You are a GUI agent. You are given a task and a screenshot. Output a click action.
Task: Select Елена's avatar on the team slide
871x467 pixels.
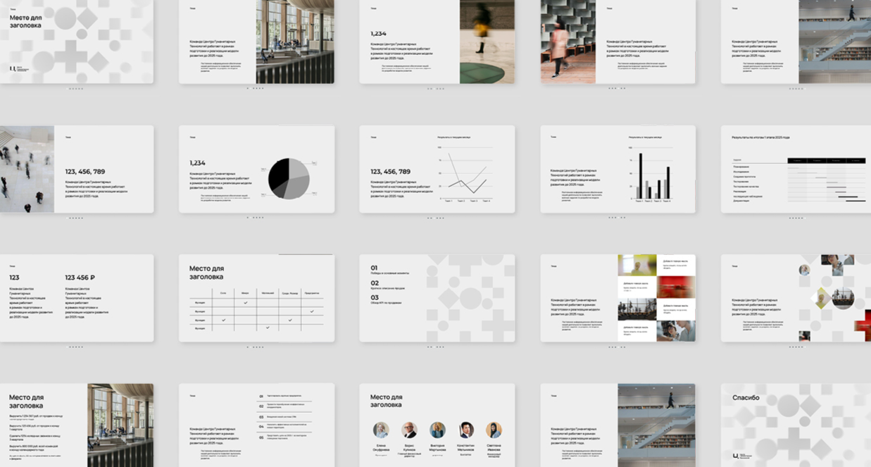(381, 430)
